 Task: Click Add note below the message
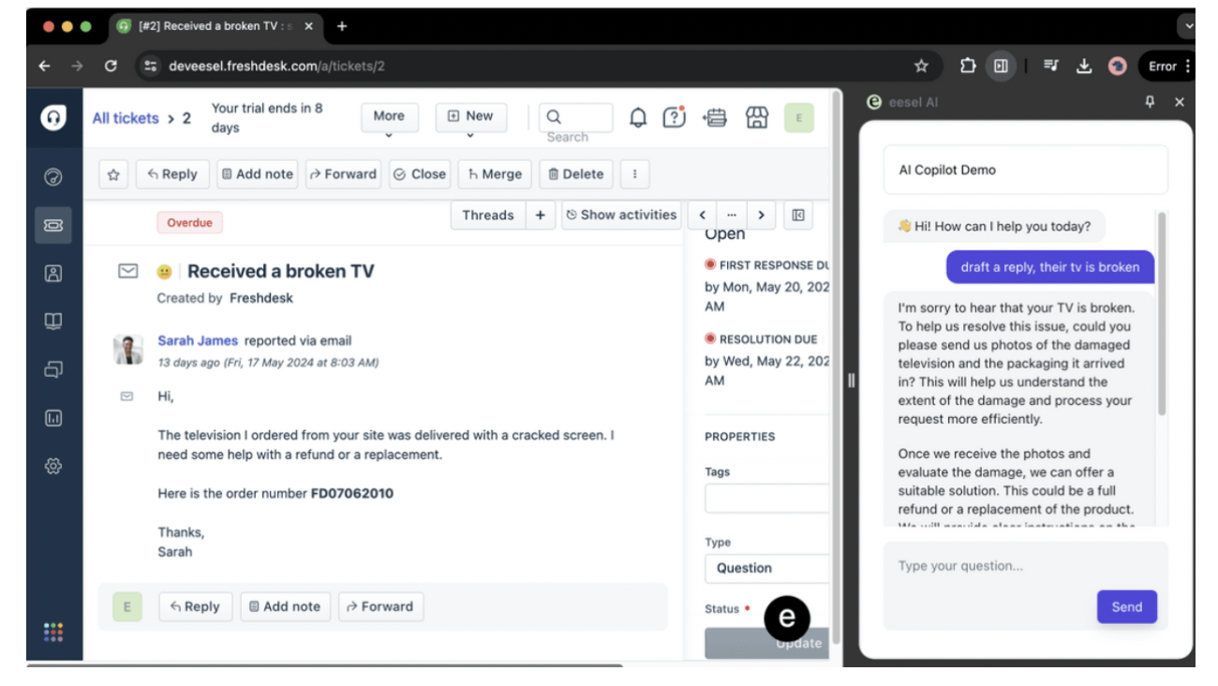(x=285, y=606)
